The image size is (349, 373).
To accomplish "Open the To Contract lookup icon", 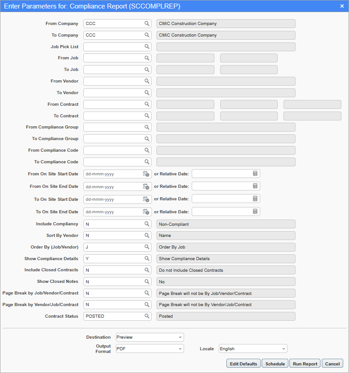I will (x=147, y=116).
